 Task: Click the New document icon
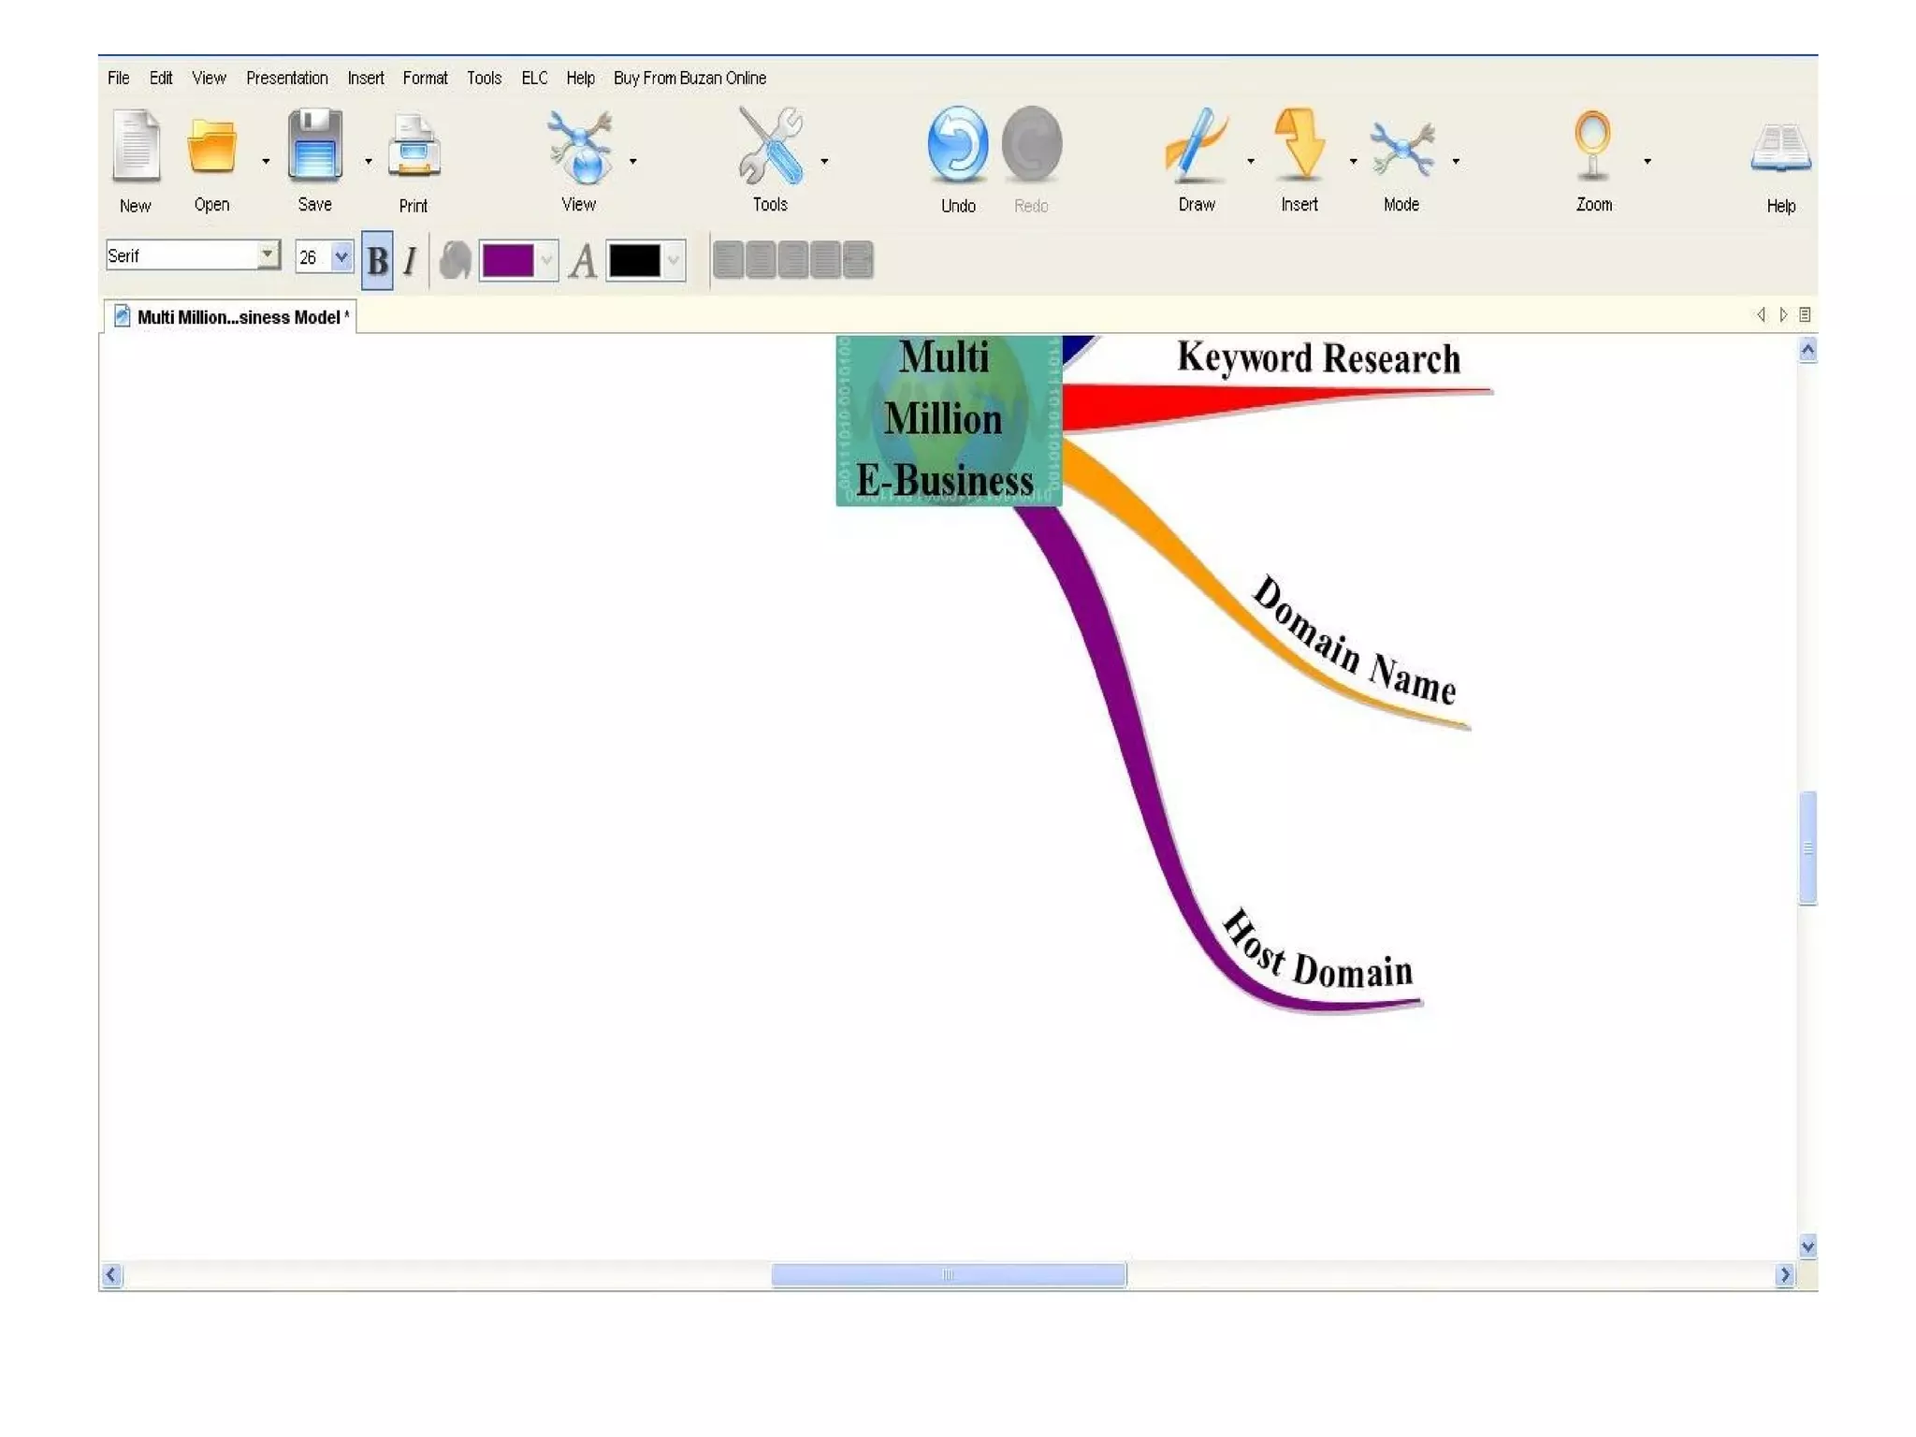[x=136, y=145]
